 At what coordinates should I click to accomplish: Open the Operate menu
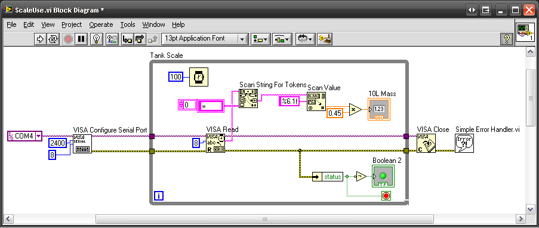tap(101, 24)
